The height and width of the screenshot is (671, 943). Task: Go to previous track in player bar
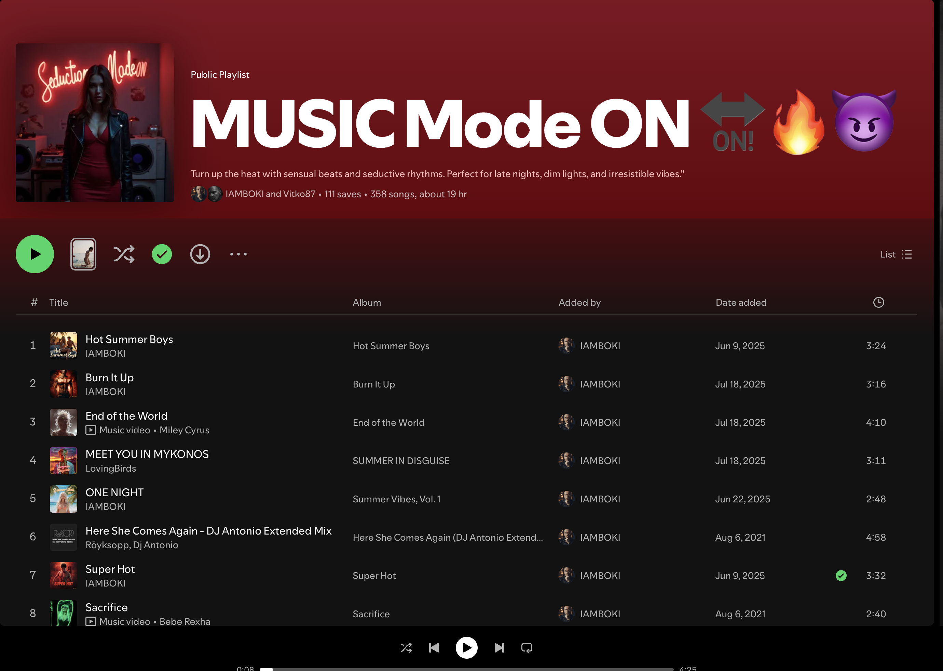pyautogui.click(x=434, y=647)
